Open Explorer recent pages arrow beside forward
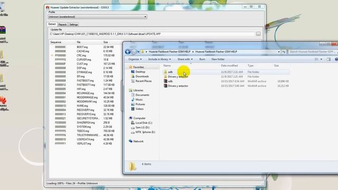Screen dimensions: 338x190 click(138, 52)
